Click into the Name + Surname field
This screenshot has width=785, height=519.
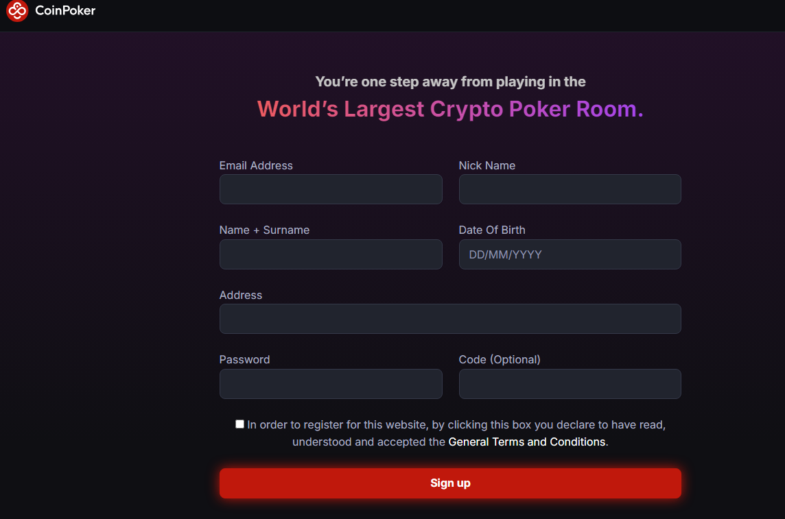331,254
